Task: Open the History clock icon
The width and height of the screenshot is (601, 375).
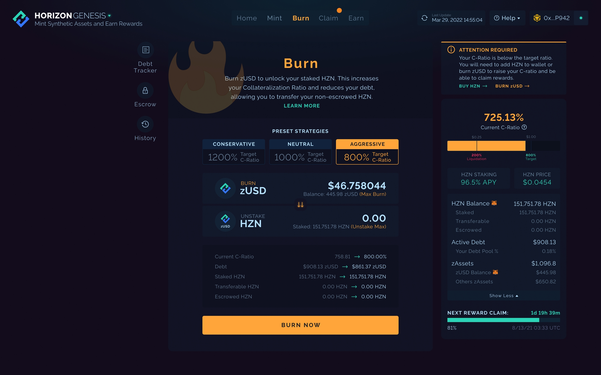Action: tap(145, 124)
